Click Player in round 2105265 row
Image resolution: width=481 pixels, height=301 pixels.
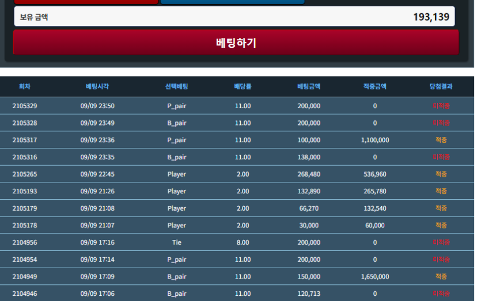tap(177, 174)
